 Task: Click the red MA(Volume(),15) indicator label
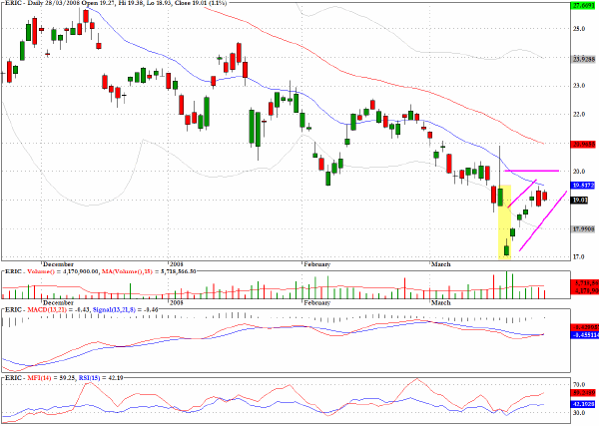[x=126, y=271]
